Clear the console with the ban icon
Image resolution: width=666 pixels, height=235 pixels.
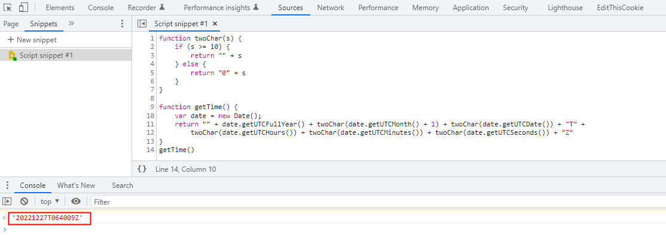[x=24, y=202]
